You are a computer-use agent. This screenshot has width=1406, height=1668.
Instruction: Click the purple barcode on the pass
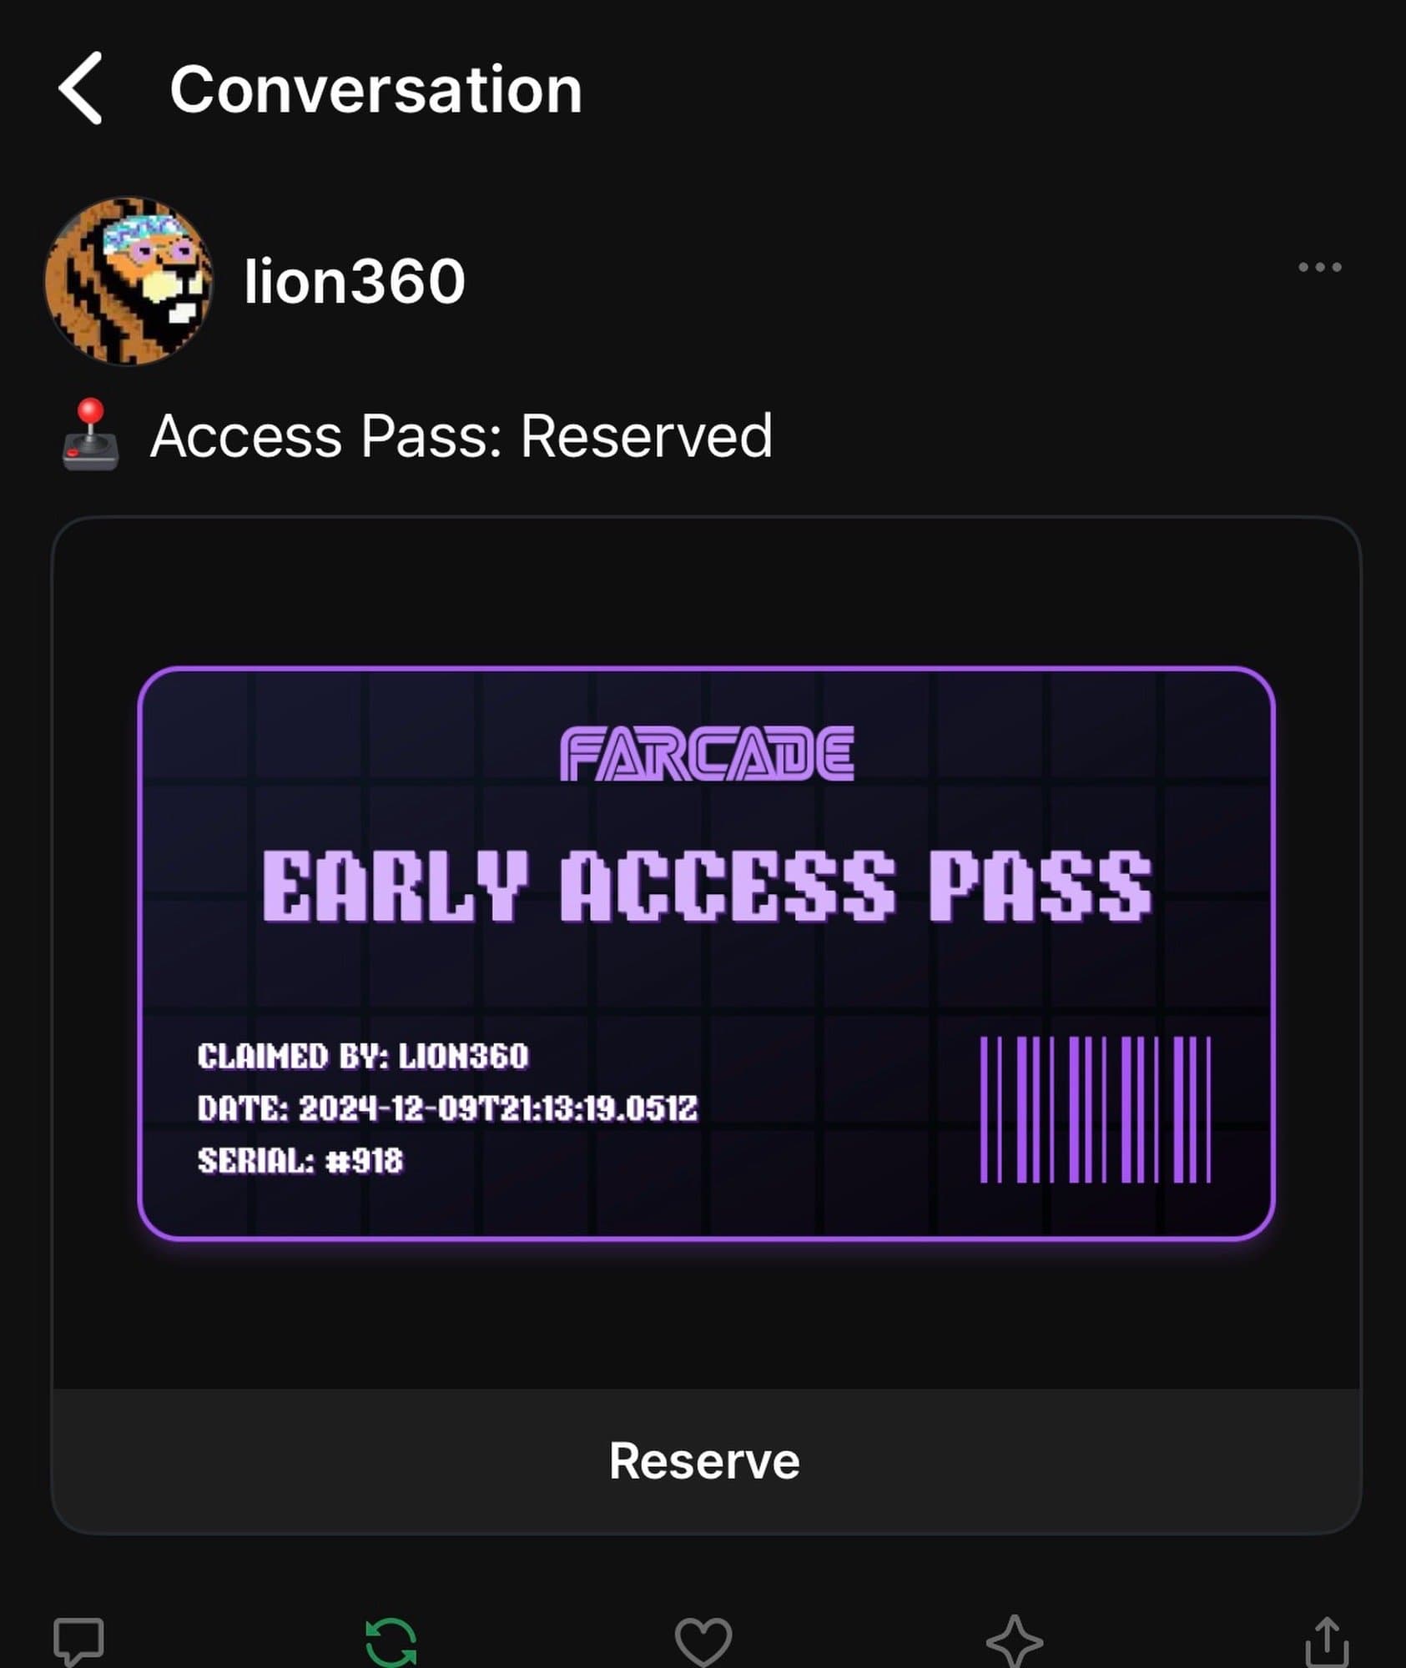[x=1095, y=1109]
